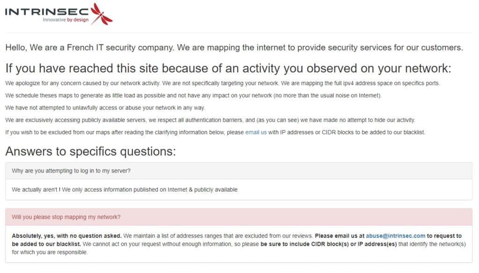Click 'to request to be added to our blacklist' text

(x=237, y=240)
